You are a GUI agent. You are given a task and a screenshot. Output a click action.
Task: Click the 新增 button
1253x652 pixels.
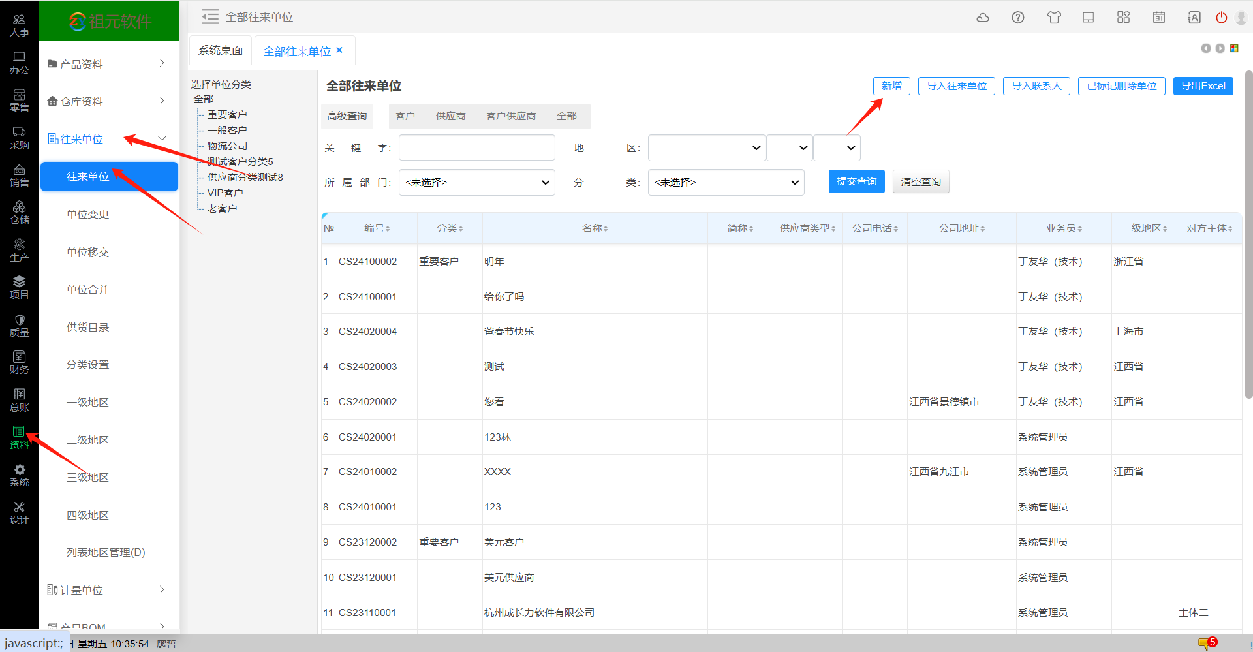coord(891,86)
